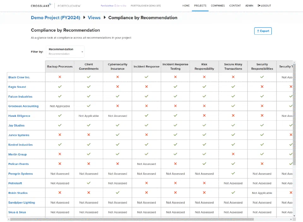
Task: Click Pelican Events Risk Responsibility checkmark
Action: (204, 164)
